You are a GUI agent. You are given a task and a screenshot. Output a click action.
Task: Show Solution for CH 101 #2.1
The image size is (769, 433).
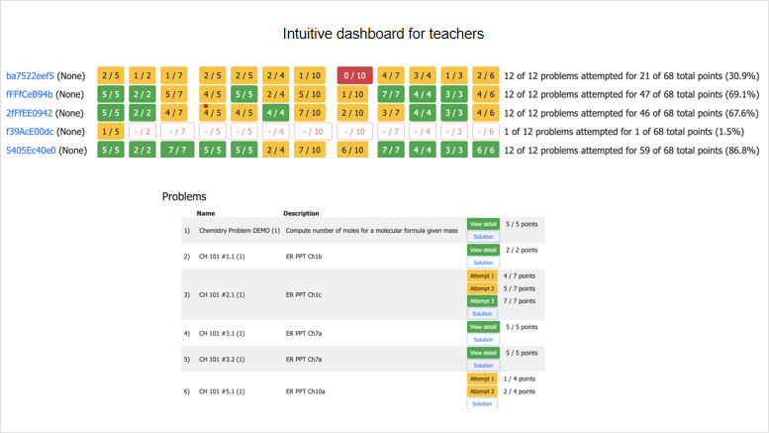pos(482,313)
